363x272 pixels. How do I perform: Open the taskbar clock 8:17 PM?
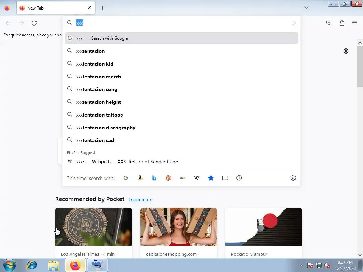[x=345, y=265]
